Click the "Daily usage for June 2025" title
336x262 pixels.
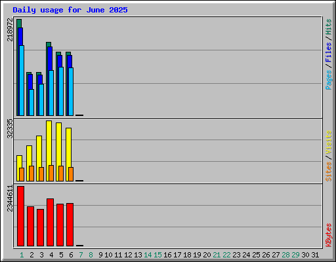coord(70,10)
